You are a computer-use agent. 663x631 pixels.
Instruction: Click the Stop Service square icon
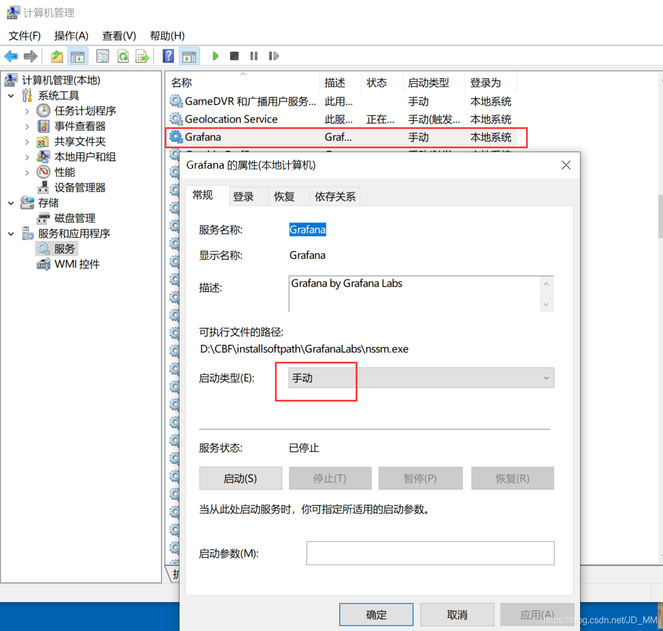point(234,56)
